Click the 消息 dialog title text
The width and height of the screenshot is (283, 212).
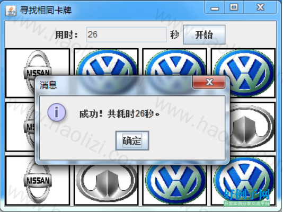tap(48, 85)
